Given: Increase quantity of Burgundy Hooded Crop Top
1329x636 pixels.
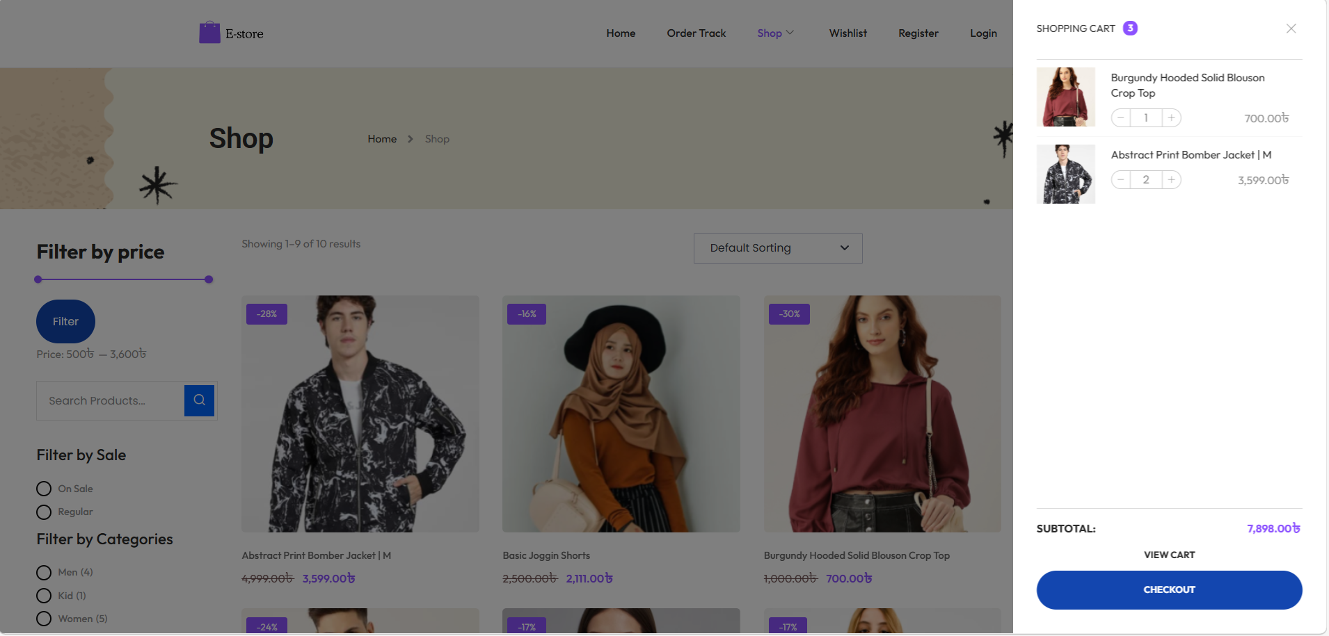Looking at the screenshot, I should pyautogui.click(x=1171, y=118).
